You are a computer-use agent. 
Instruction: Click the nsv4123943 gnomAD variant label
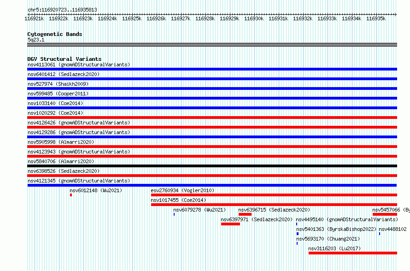pyautogui.click(x=79, y=152)
